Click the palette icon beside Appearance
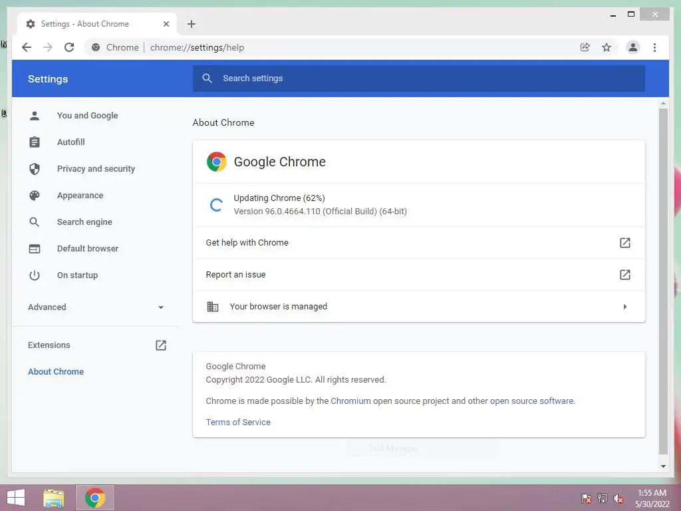The width and height of the screenshot is (681, 511). (35, 195)
